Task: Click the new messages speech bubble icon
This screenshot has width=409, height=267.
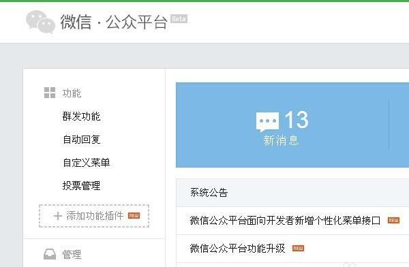Action: 268,122
